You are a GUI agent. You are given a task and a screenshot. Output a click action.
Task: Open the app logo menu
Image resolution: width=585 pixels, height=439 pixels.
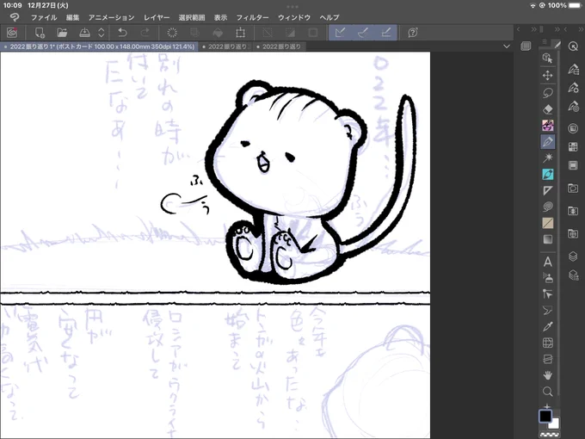tap(14, 17)
